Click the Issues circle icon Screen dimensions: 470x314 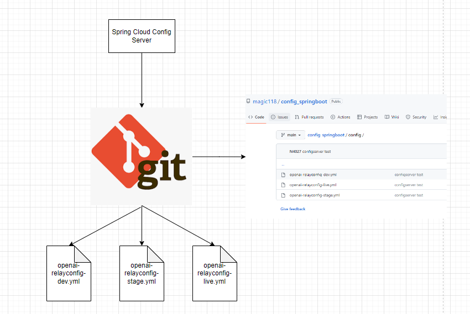(x=273, y=117)
